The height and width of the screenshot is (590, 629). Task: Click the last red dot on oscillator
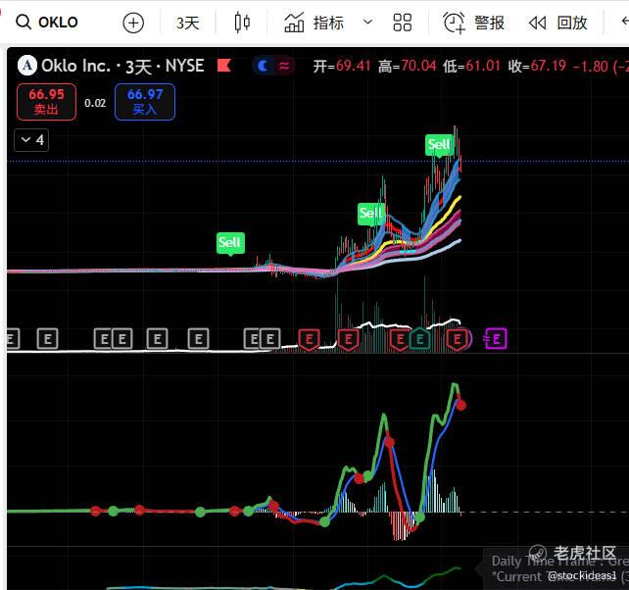(460, 405)
